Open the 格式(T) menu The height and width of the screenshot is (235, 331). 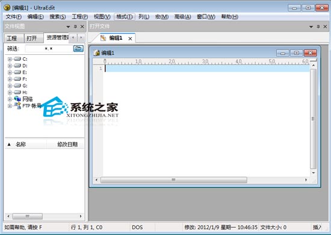pyautogui.click(x=125, y=17)
